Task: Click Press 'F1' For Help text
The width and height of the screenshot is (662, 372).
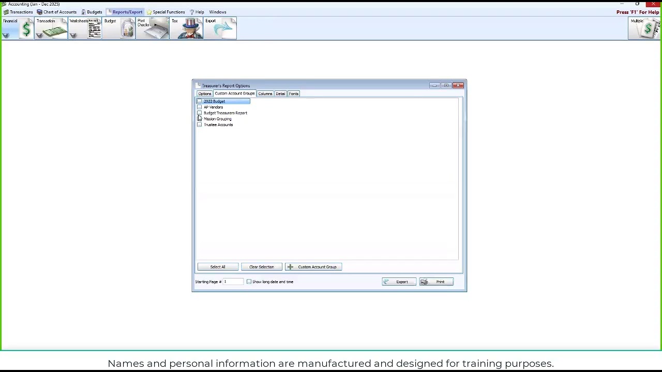Action: 638,12
